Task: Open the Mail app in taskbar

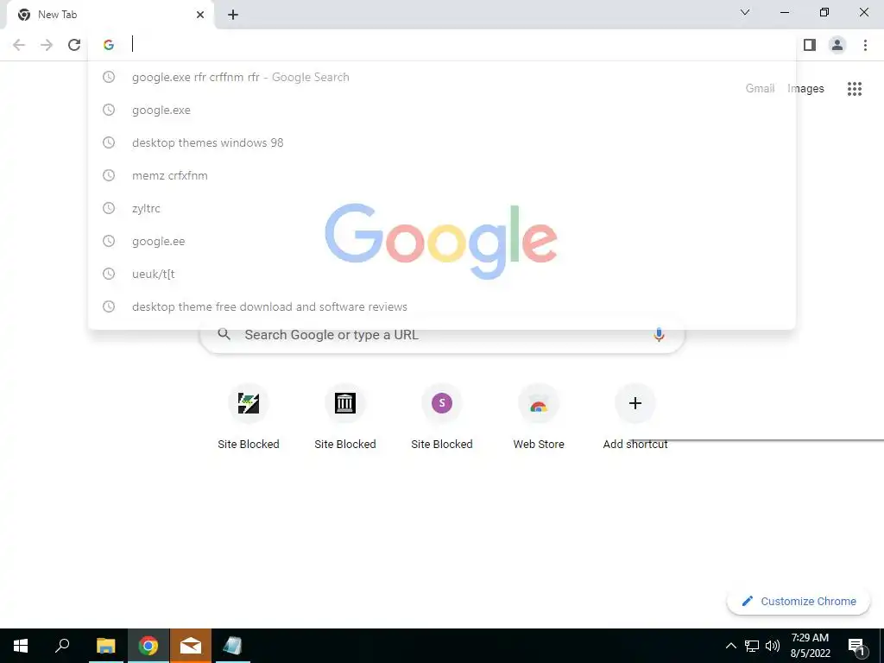Action: 191,646
